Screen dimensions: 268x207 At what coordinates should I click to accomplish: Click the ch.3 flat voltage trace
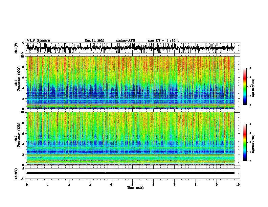click(131, 173)
